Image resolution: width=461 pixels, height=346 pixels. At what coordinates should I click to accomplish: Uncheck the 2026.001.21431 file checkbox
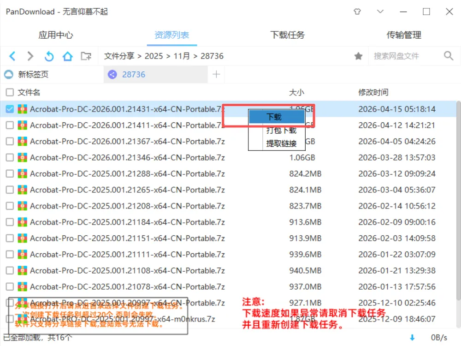[10, 109]
